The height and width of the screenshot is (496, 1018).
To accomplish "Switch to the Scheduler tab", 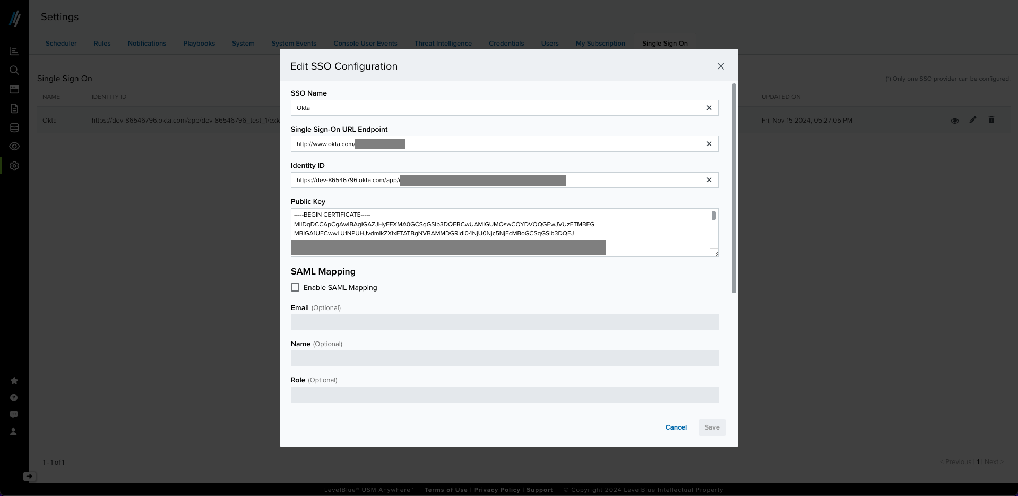I will pyautogui.click(x=61, y=44).
